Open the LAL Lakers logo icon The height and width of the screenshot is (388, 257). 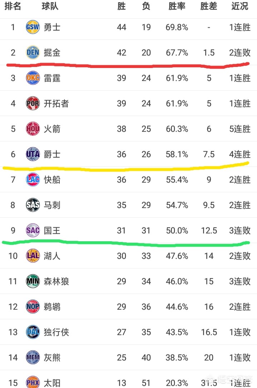(x=33, y=256)
